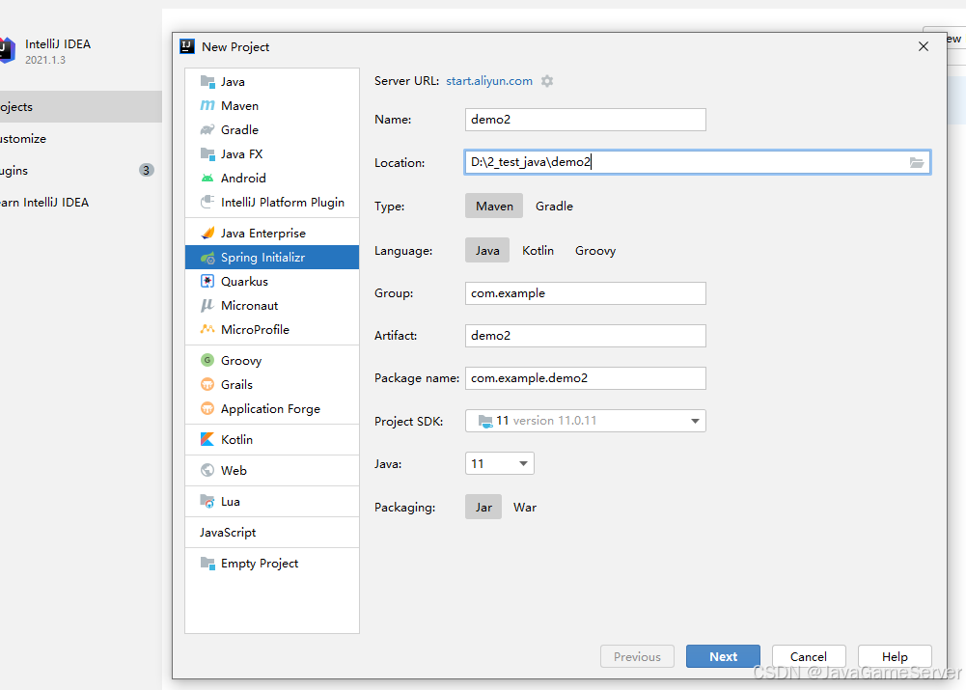Click the Java Enterprise flame icon
This screenshot has height=690, width=966.
[x=207, y=233]
